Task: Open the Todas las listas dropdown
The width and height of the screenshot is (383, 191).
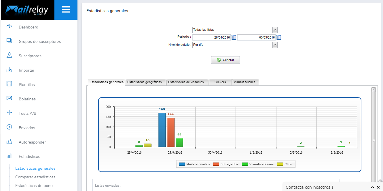Action: click(274, 30)
